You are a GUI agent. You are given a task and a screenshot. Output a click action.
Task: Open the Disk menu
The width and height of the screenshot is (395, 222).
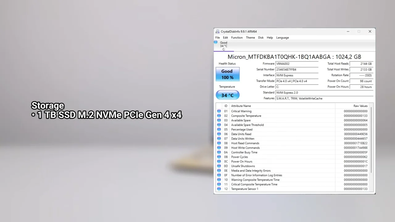(261, 38)
